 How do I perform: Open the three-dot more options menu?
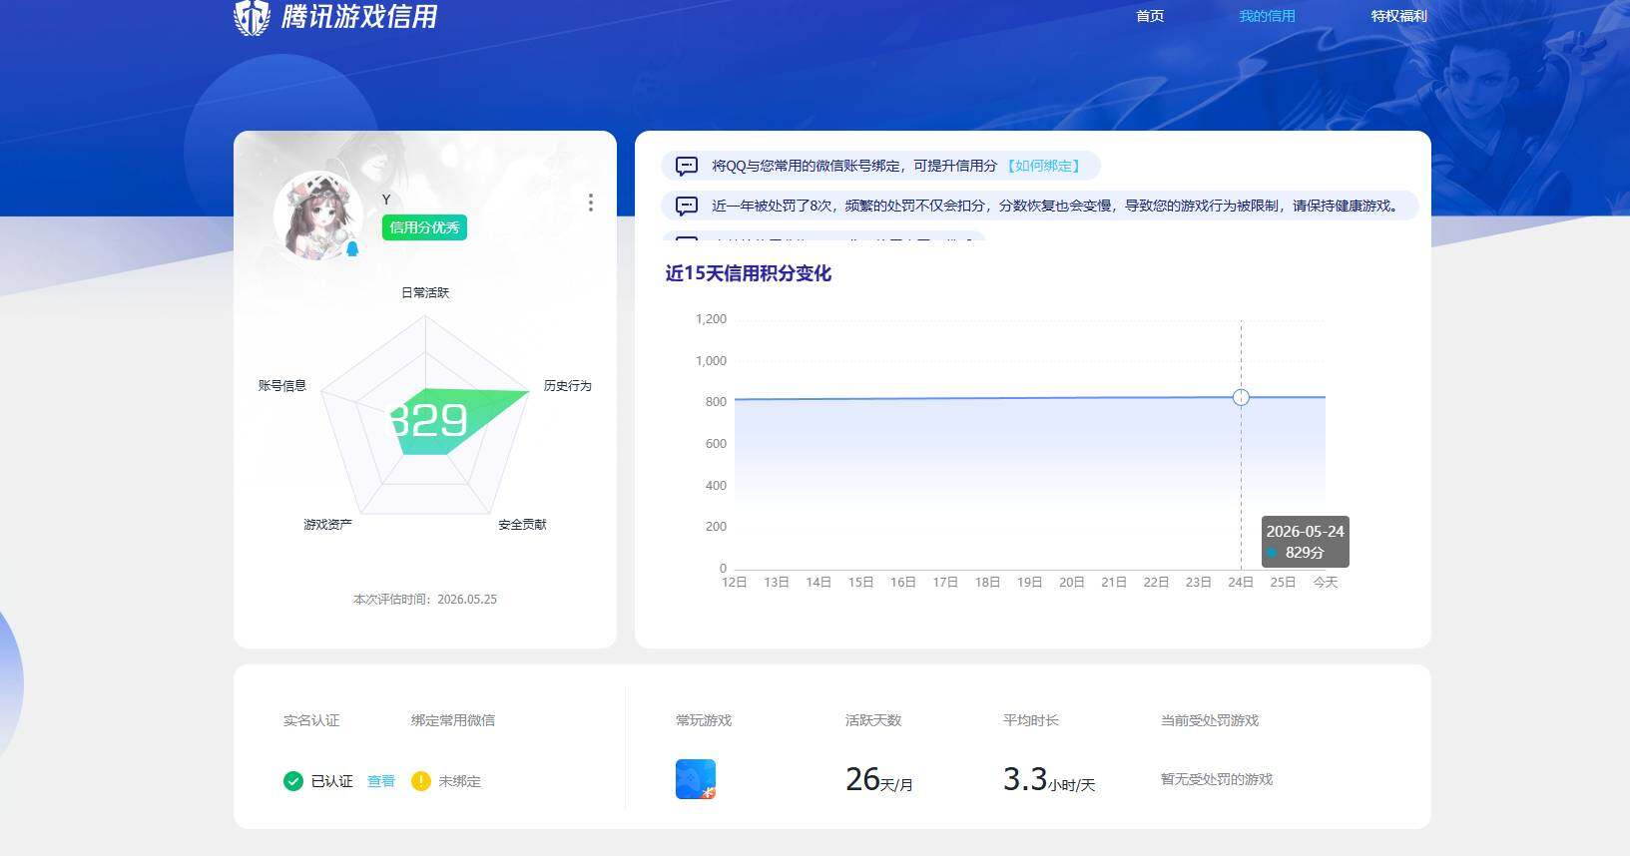click(591, 203)
